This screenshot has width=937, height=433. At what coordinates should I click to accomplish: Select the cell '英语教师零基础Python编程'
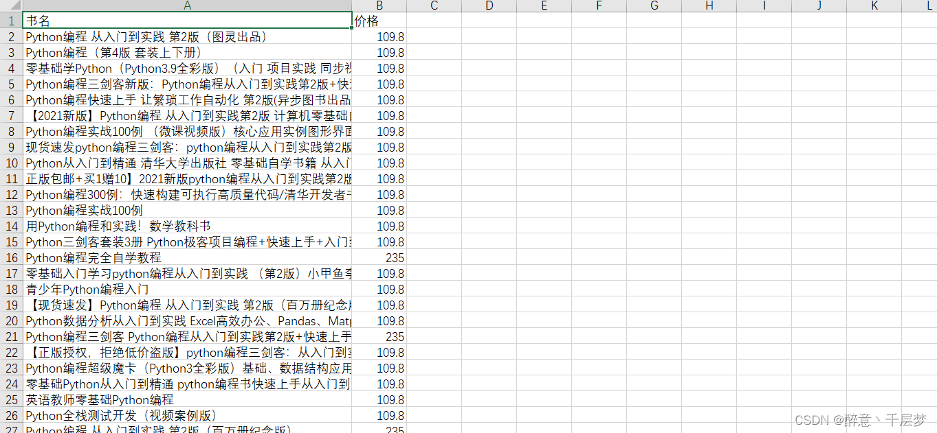187,399
